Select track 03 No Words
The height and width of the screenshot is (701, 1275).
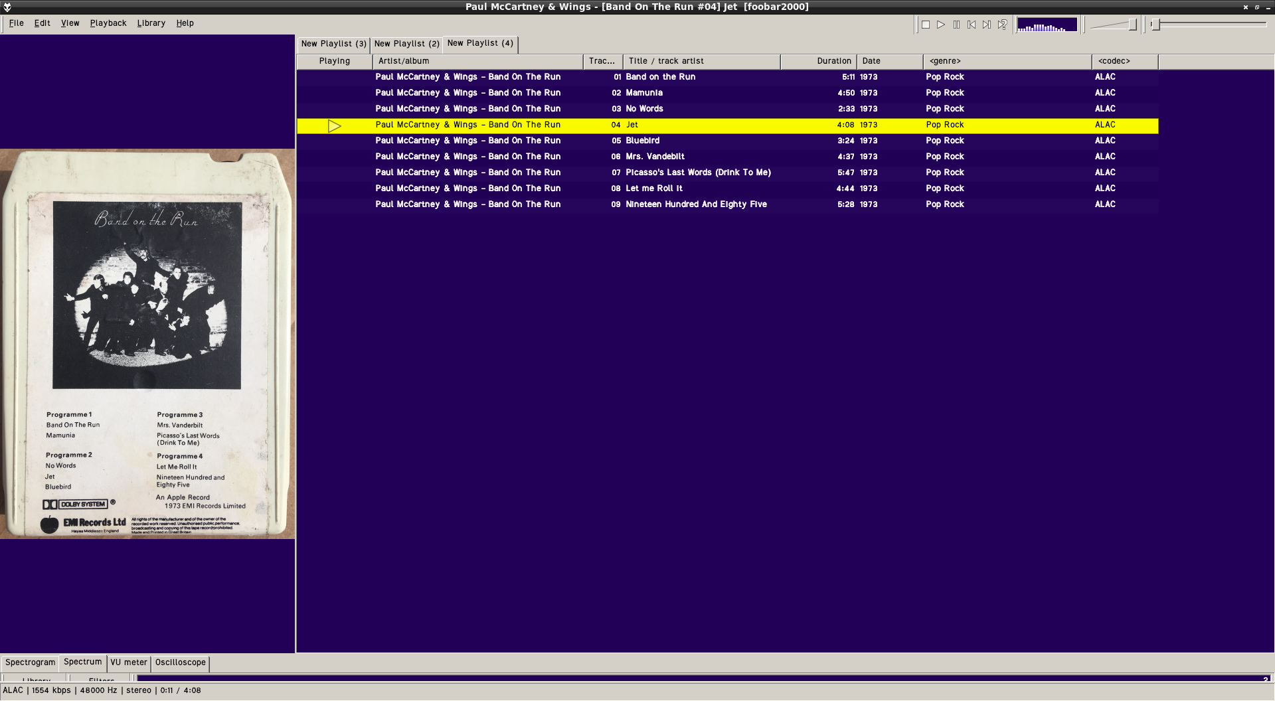(x=727, y=109)
